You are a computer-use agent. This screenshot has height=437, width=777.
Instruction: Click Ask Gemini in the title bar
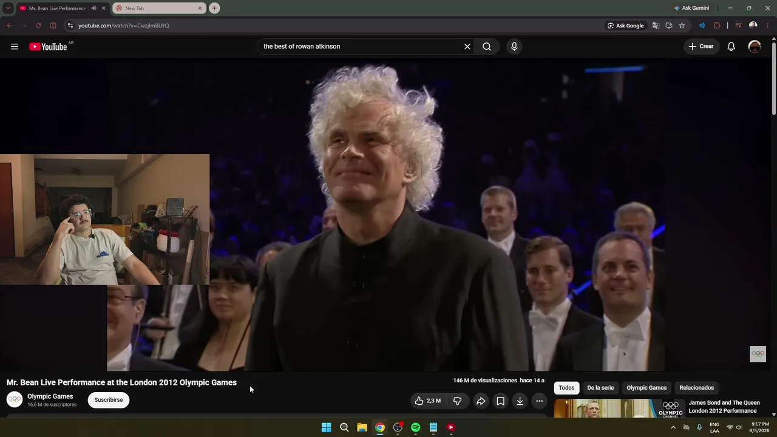[x=691, y=8]
